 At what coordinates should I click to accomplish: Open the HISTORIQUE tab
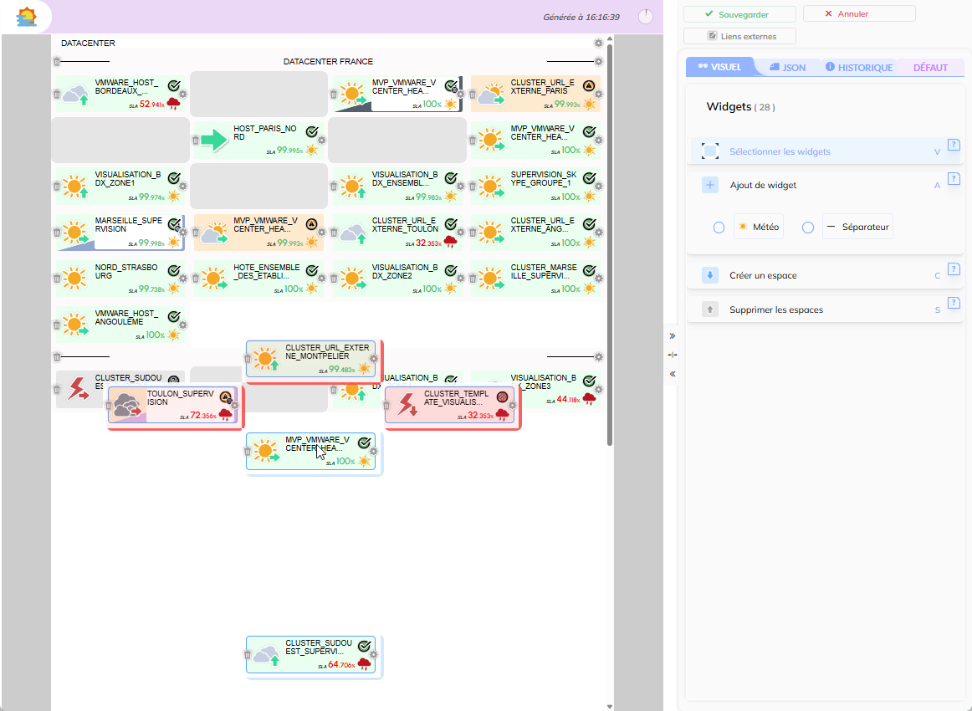pos(859,67)
